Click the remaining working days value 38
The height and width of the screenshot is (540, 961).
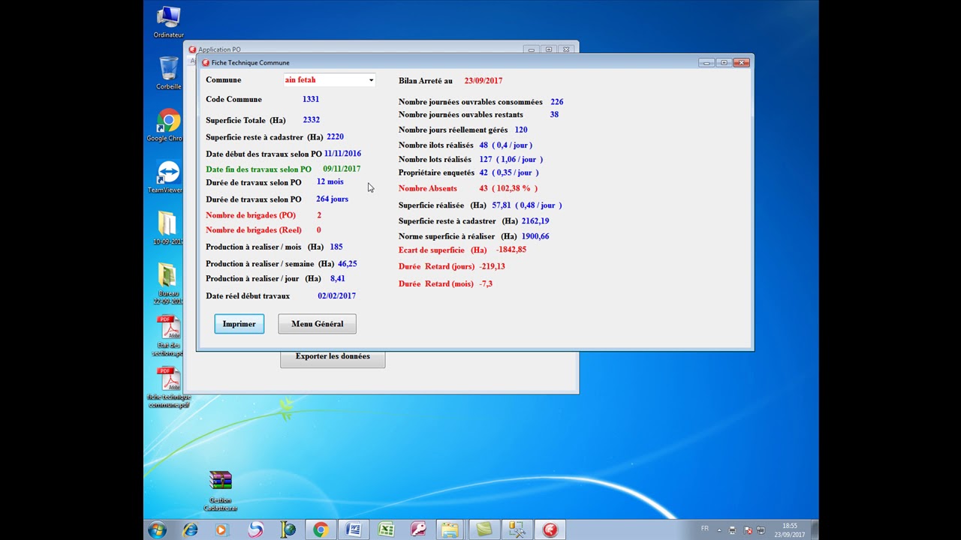pyautogui.click(x=554, y=115)
